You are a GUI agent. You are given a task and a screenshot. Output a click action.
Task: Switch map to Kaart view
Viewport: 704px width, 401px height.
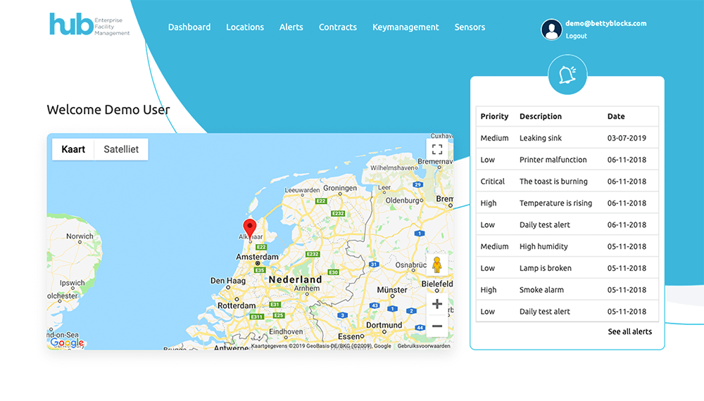[x=73, y=149]
